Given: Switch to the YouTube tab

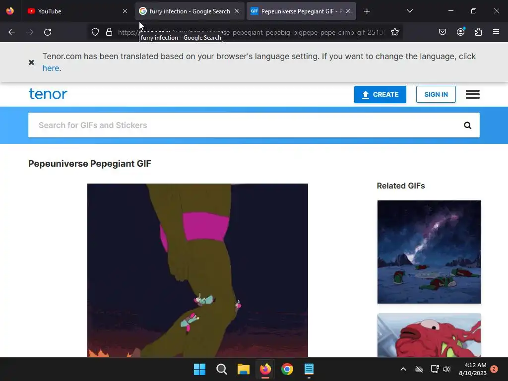Looking at the screenshot, I should coord(78,11).
